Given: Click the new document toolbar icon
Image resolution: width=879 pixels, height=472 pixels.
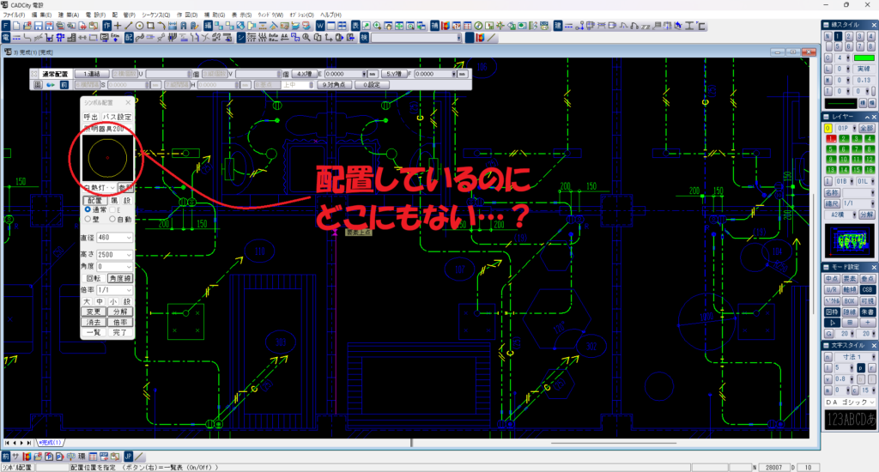Looking at the screenshot, I should tap(16, 26).
